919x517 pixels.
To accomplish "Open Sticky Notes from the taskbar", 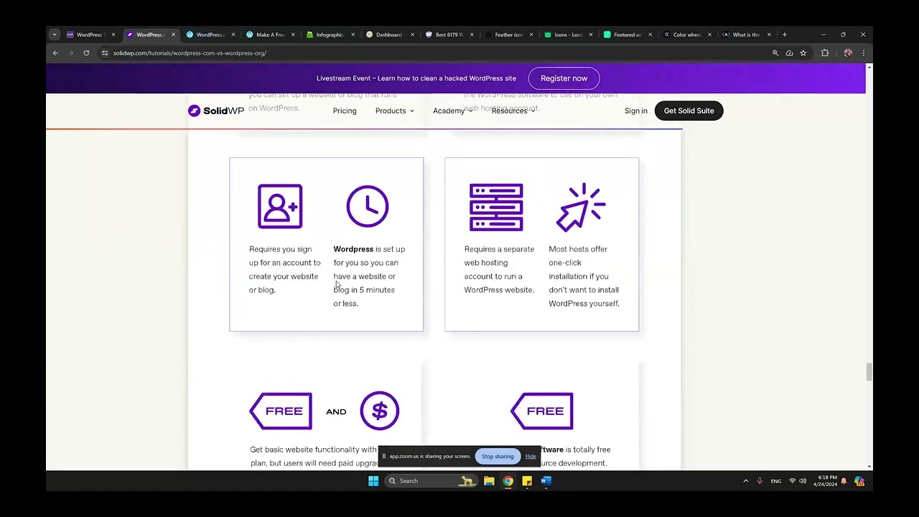I will 527,481.
